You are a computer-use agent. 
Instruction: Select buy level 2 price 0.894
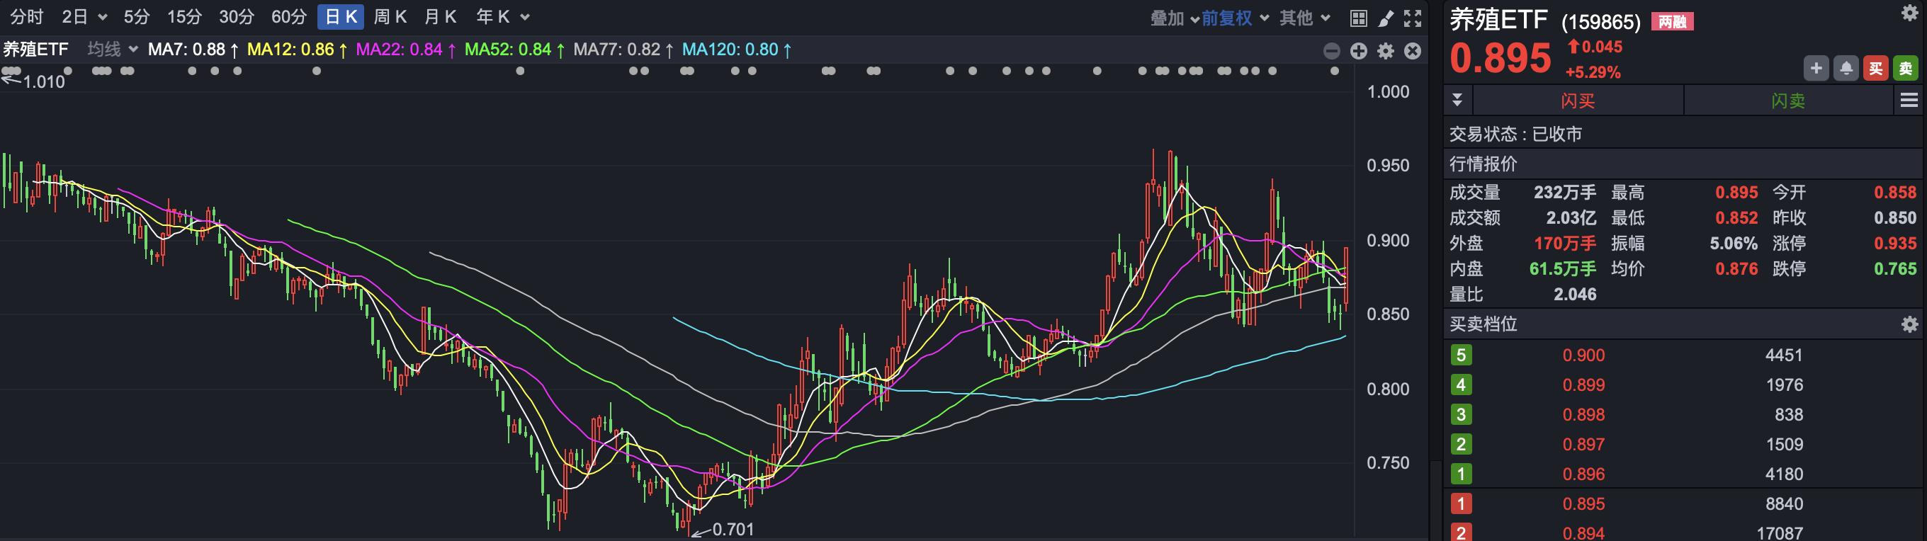click(1583, 533)
